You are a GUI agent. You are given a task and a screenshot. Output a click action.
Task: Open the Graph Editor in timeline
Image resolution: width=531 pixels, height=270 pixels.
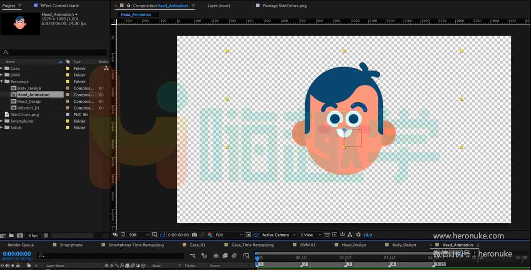[246, 256]
